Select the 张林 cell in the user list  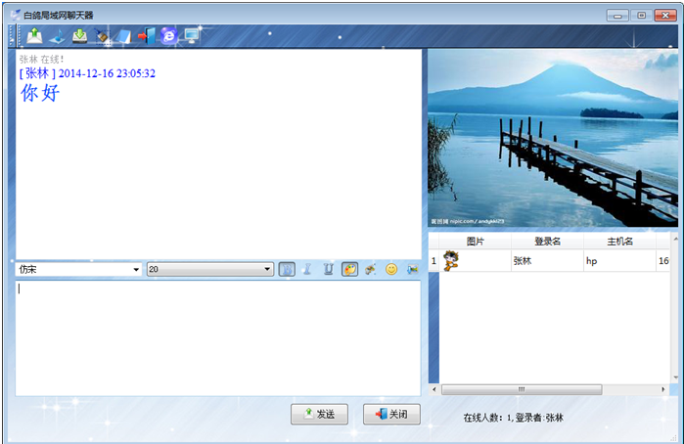coord(547,261)
